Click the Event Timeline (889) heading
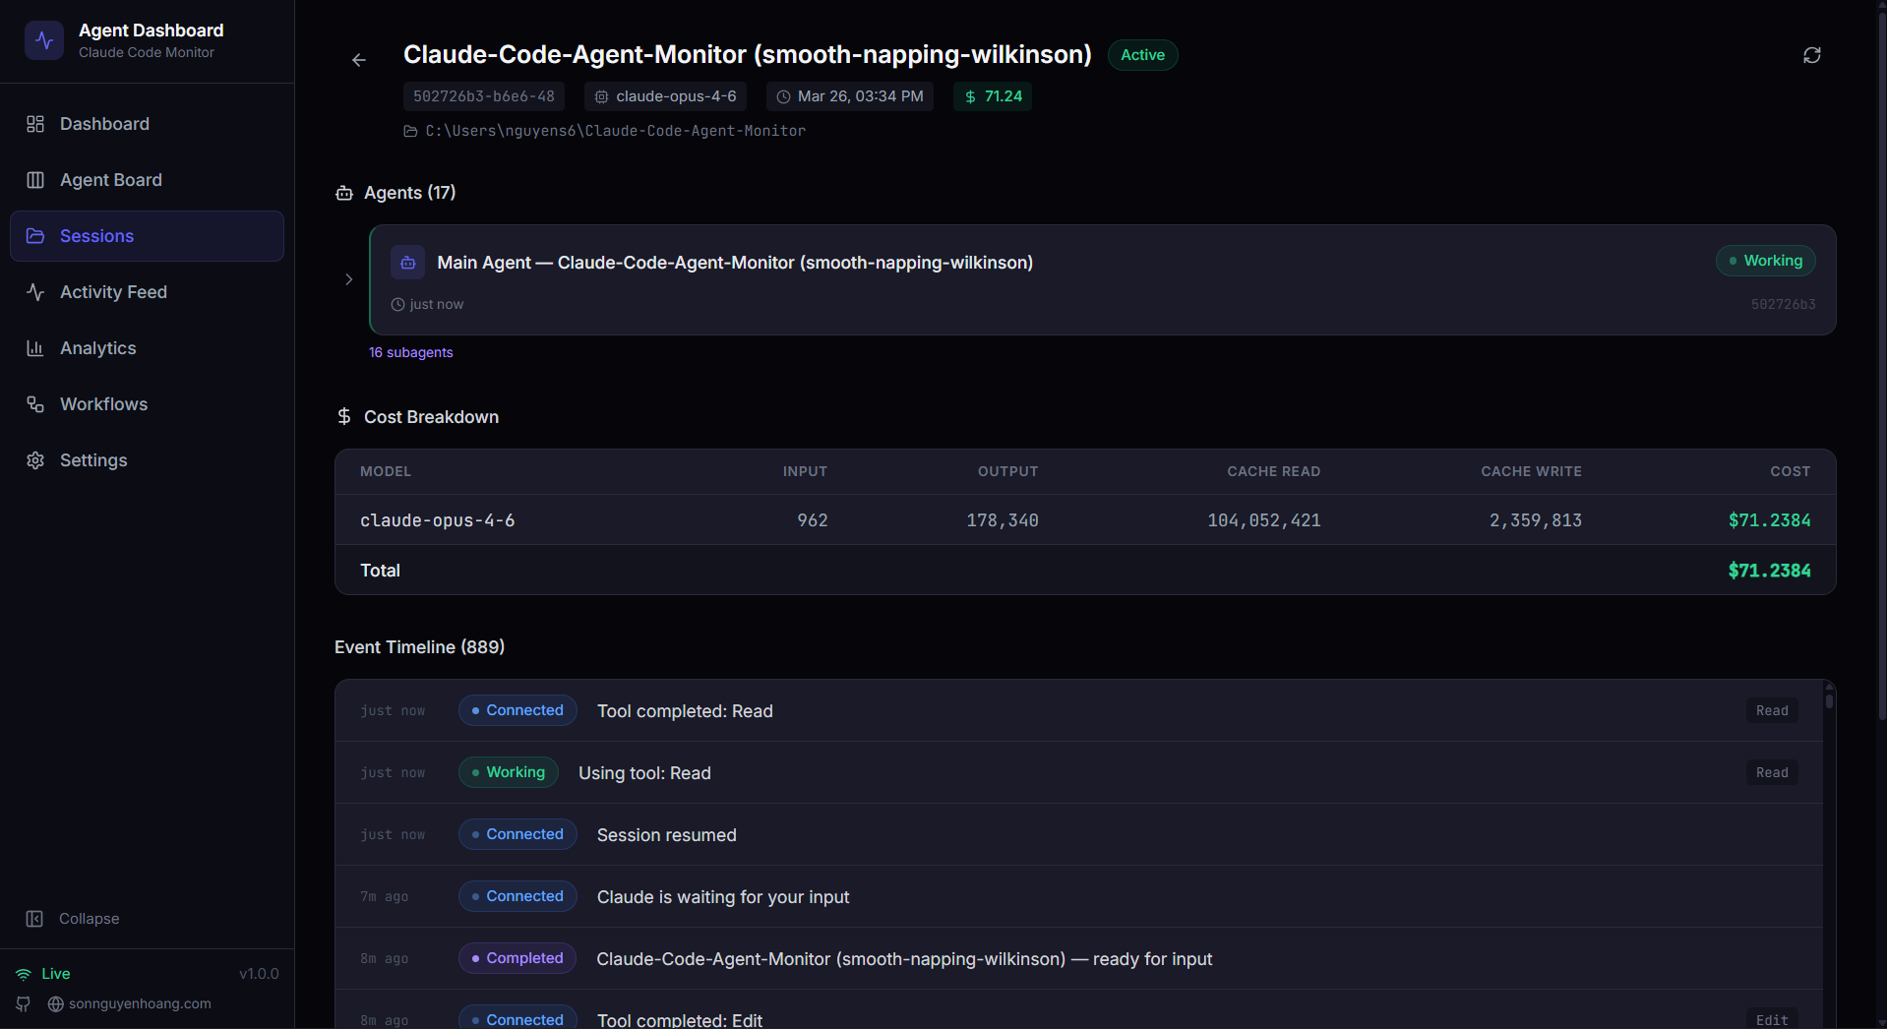The height and width of the screenshot is (1029, 1887). (419, 647)
